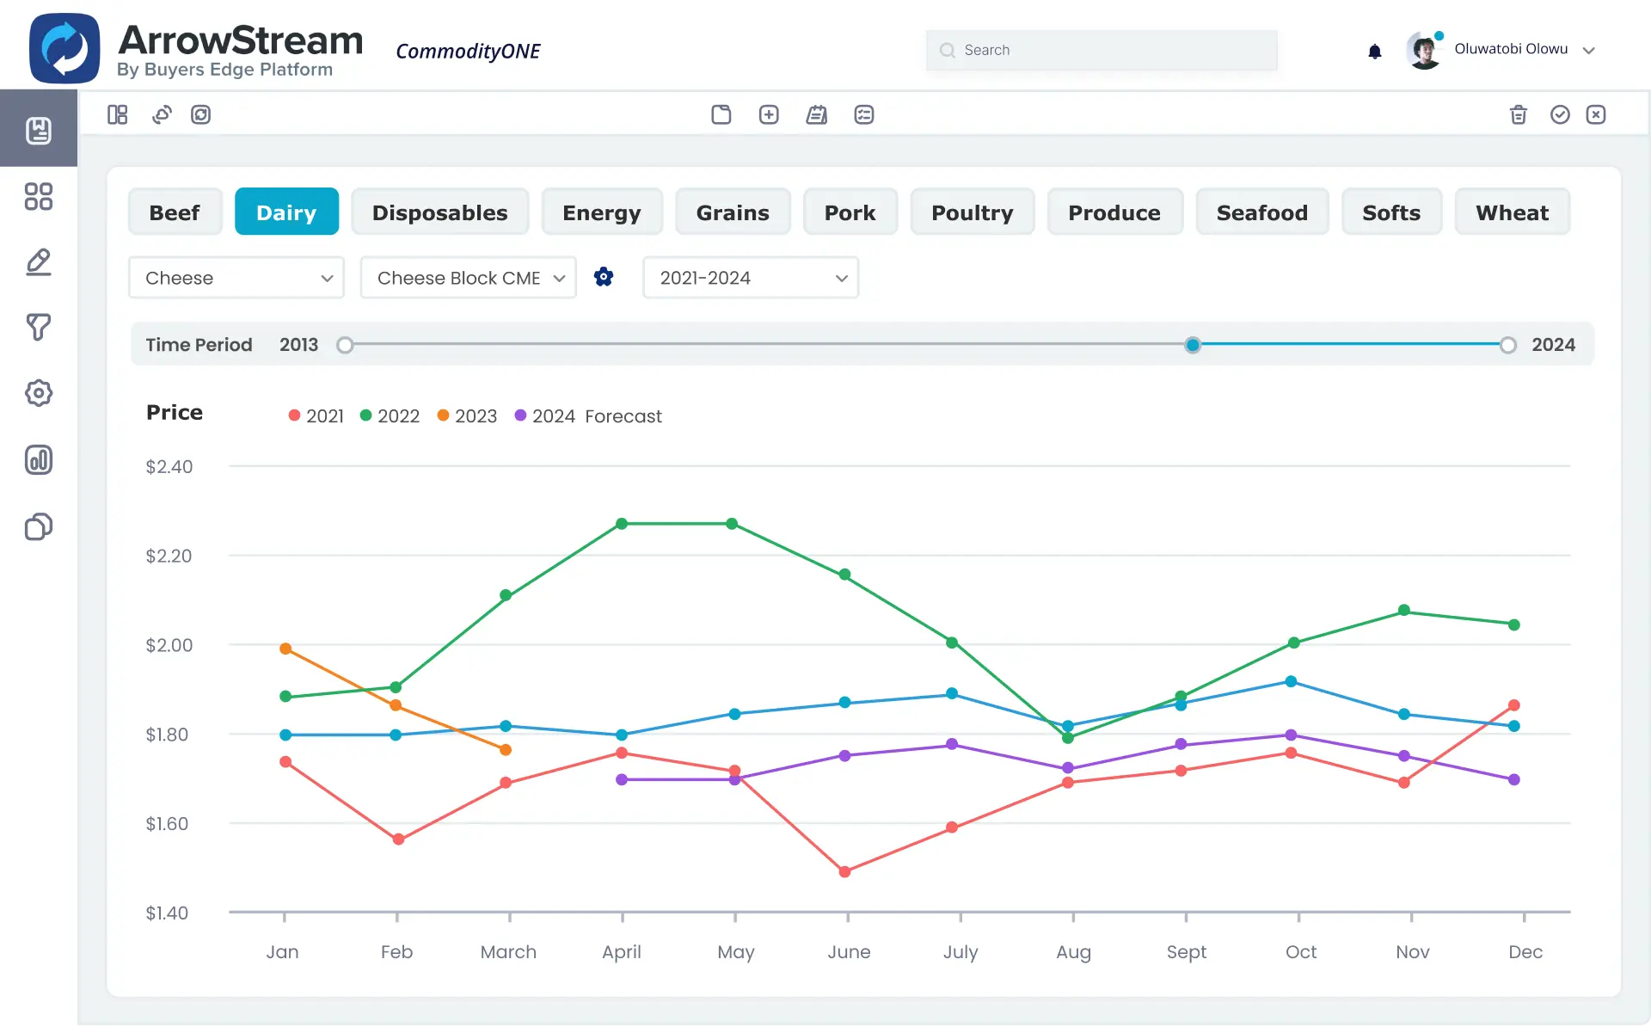This screenshot has width=1651, height=1027.
Task: Click the Search input field
Action: pos(1102,50)
